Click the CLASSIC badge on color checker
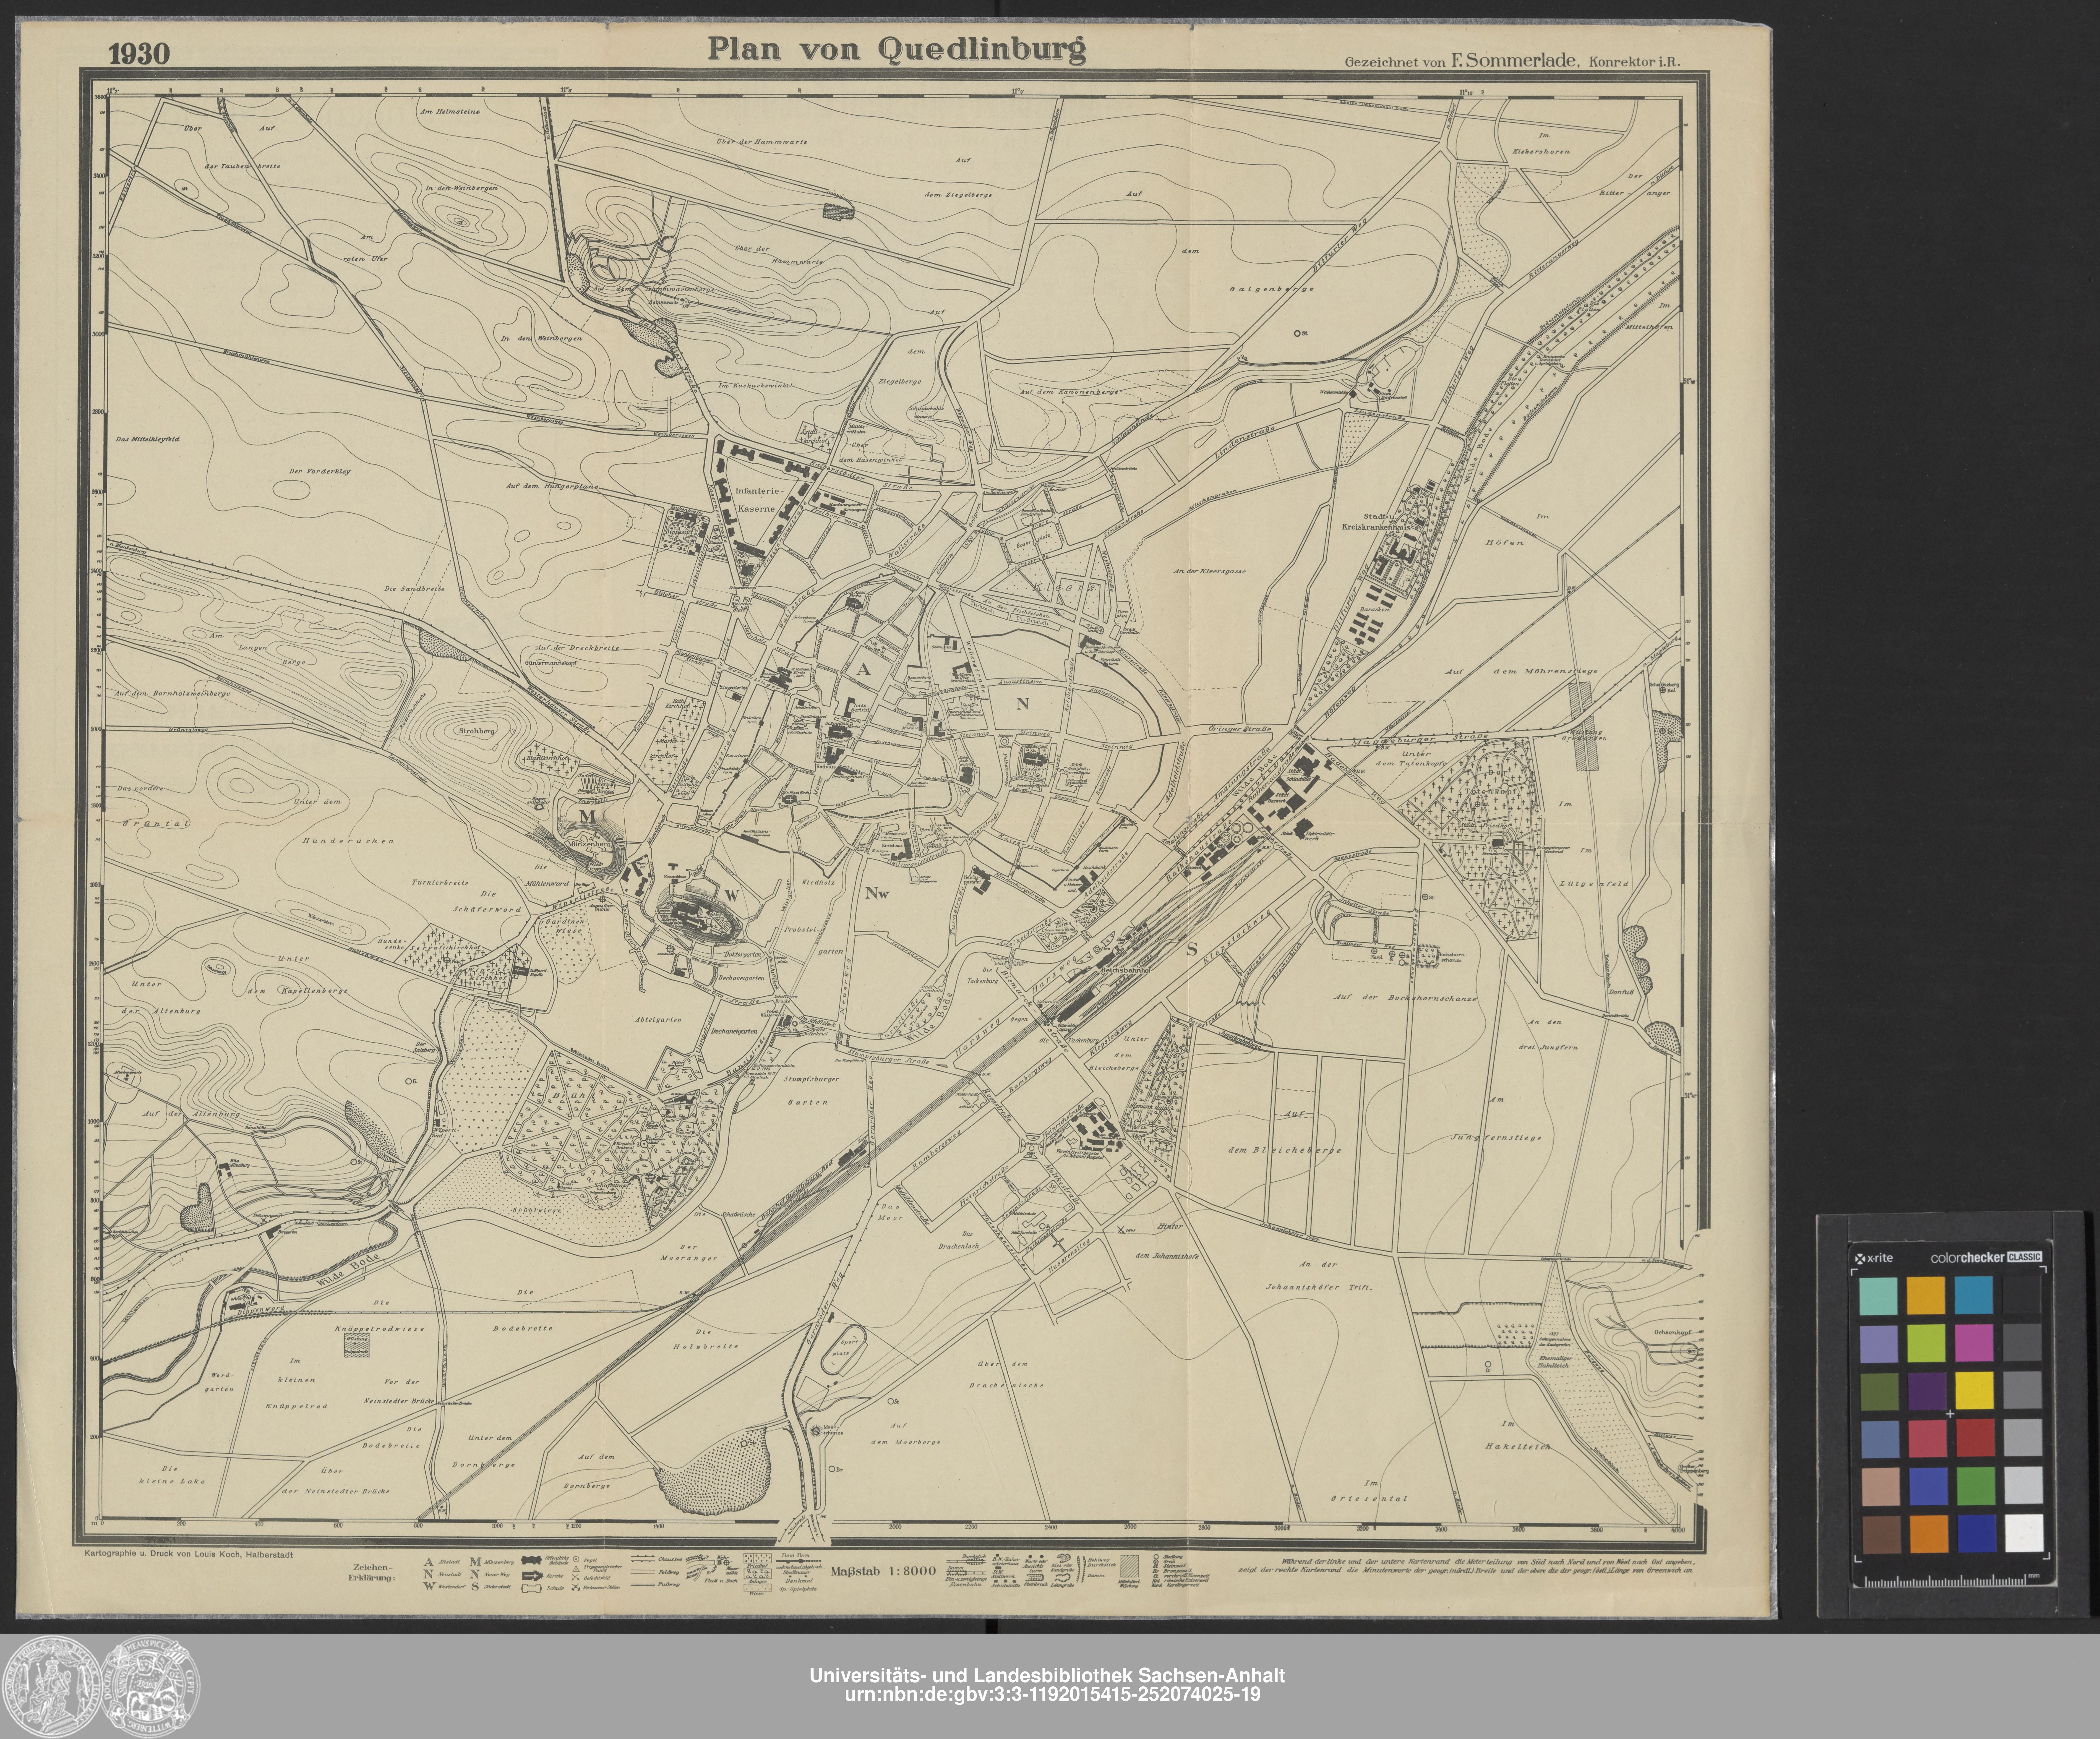This screenshot has width=2100, height=1739. coord(2025,1257)
